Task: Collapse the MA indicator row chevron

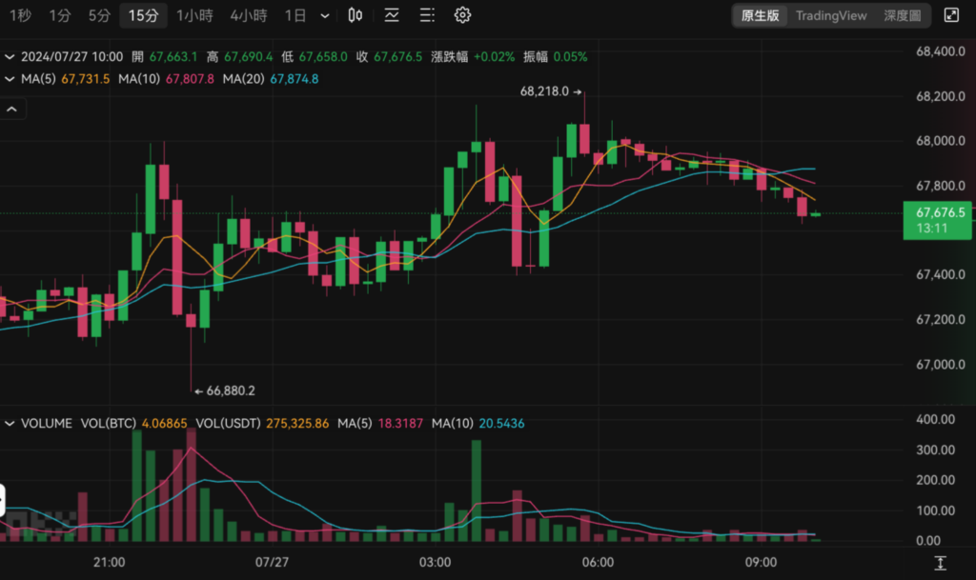Action: pyautogui.click(x=10, y=79)
